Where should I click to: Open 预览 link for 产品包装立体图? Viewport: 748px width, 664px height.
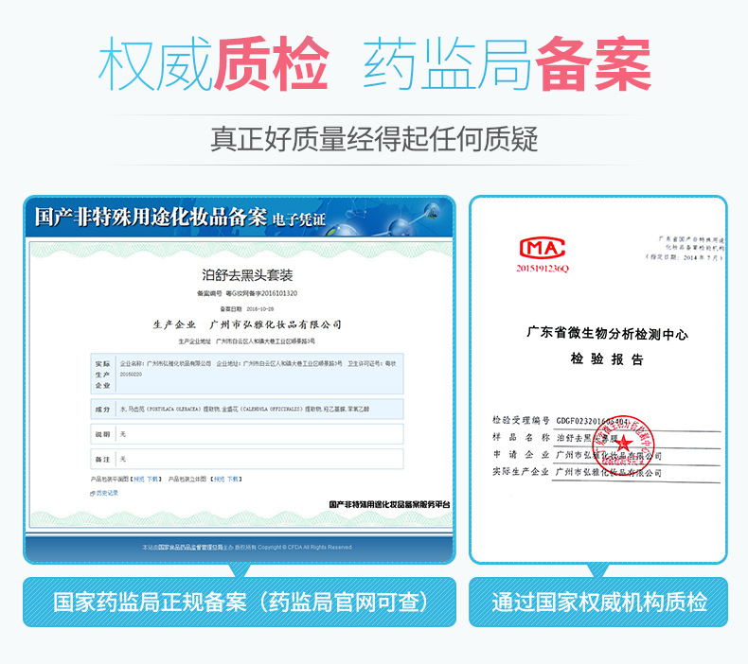[219, 480]
